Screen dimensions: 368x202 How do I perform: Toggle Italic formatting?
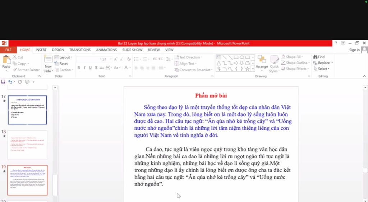pyautogui.click(x=84, y=68)
